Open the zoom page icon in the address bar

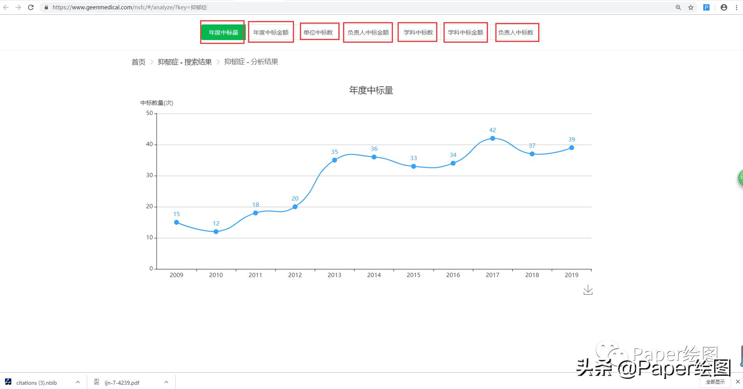678,7
